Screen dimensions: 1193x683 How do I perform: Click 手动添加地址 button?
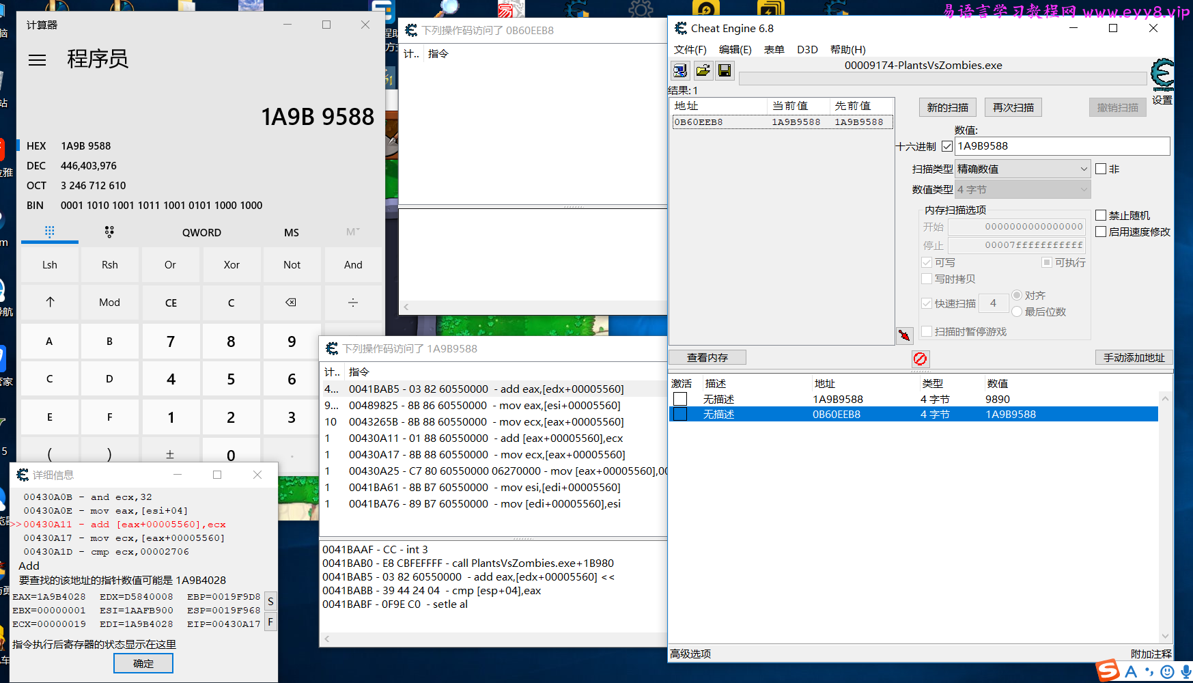[1134, 357]
